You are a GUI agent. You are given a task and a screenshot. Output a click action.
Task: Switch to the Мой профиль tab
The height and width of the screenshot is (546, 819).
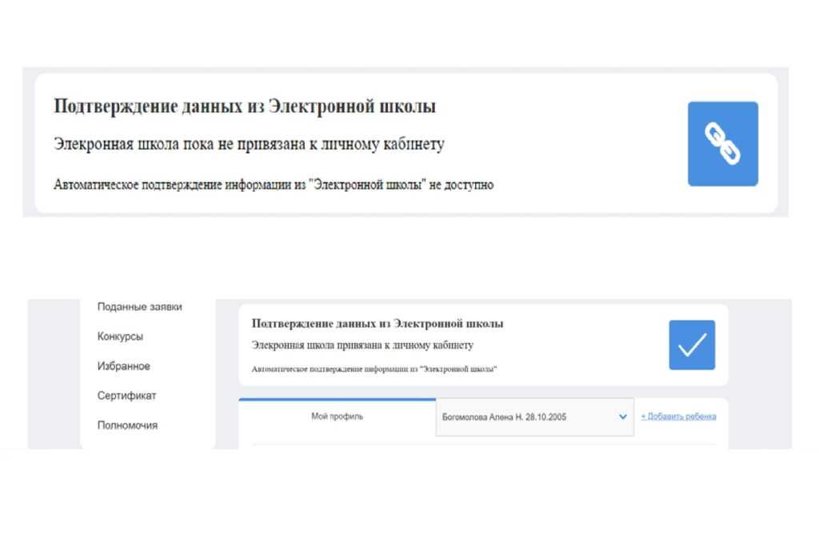337,416
